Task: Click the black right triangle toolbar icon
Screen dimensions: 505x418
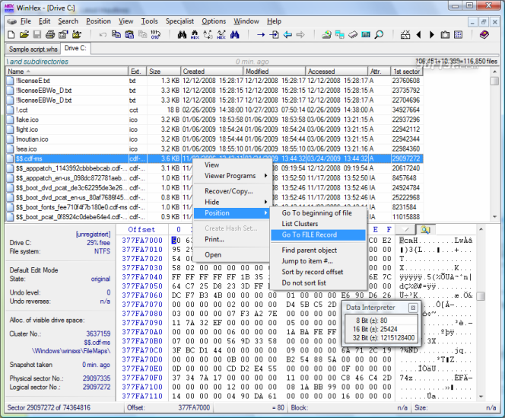Action: point(432,34)
